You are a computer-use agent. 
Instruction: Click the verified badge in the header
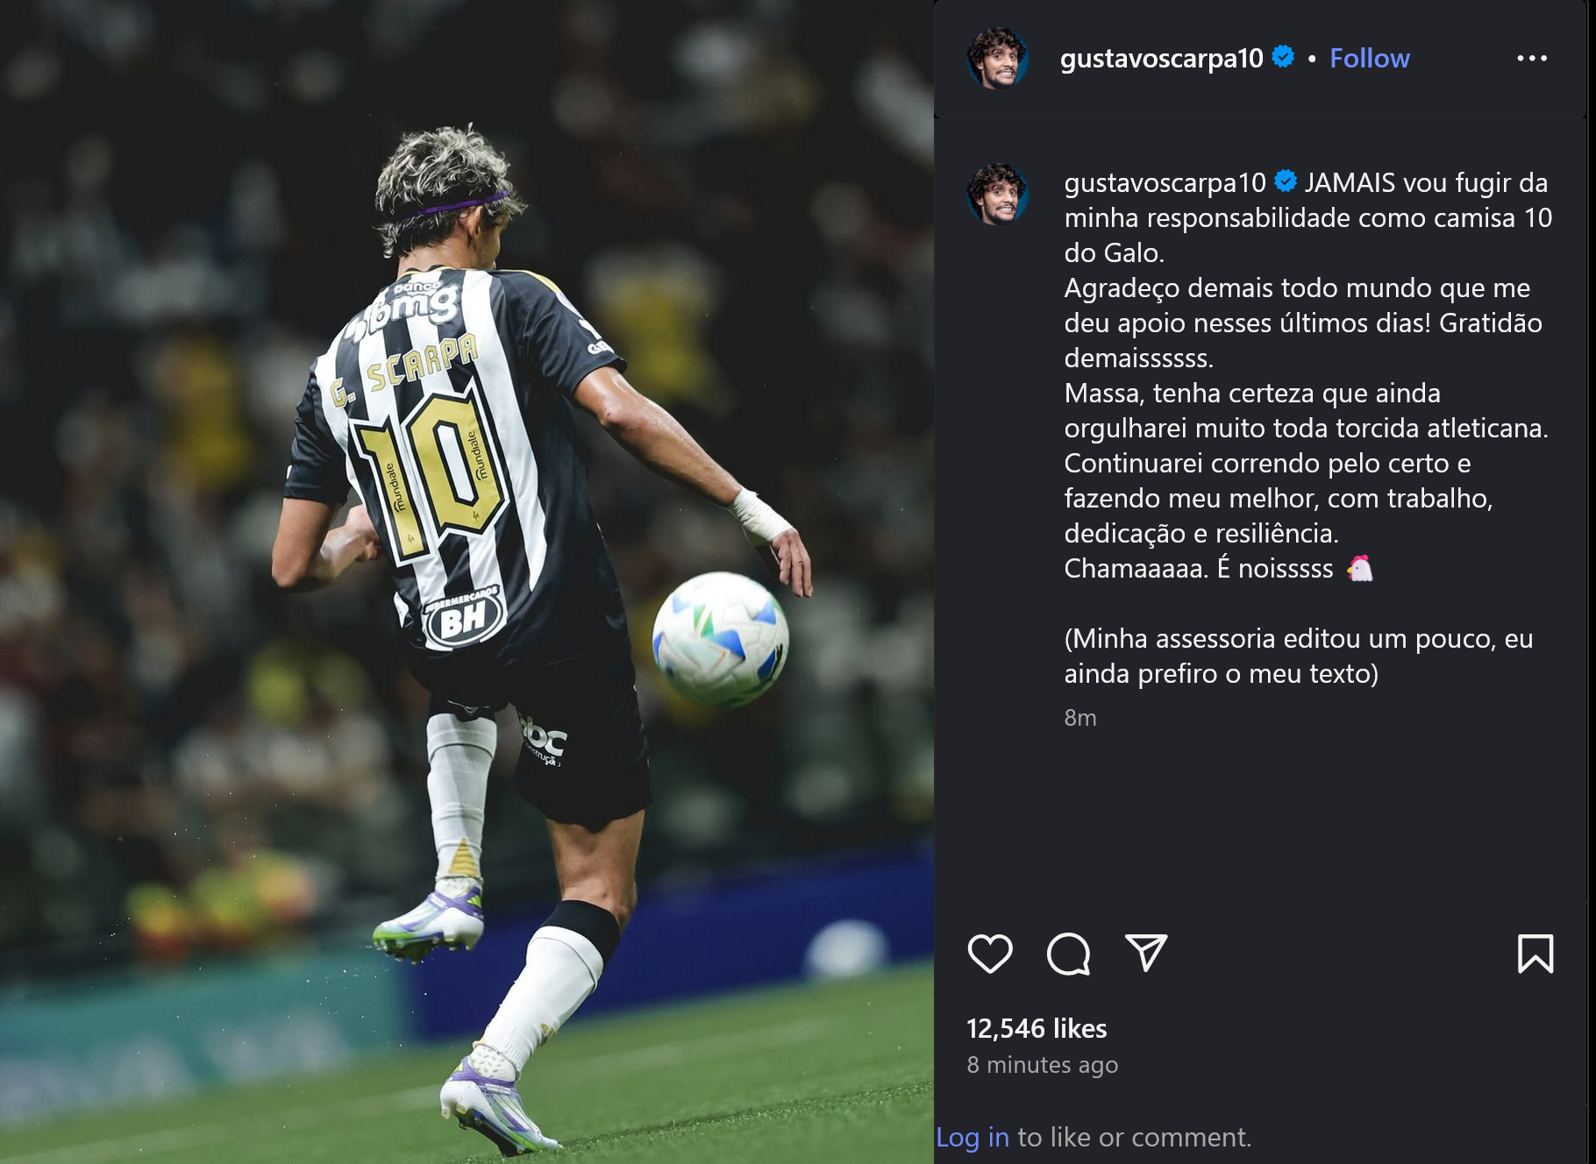[x=1283, y=57]
